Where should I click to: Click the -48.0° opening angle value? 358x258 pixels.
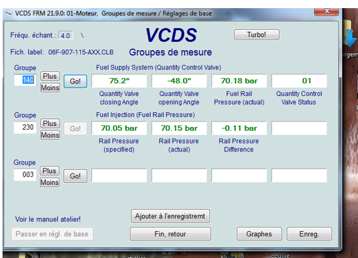[x=179, y=81]
